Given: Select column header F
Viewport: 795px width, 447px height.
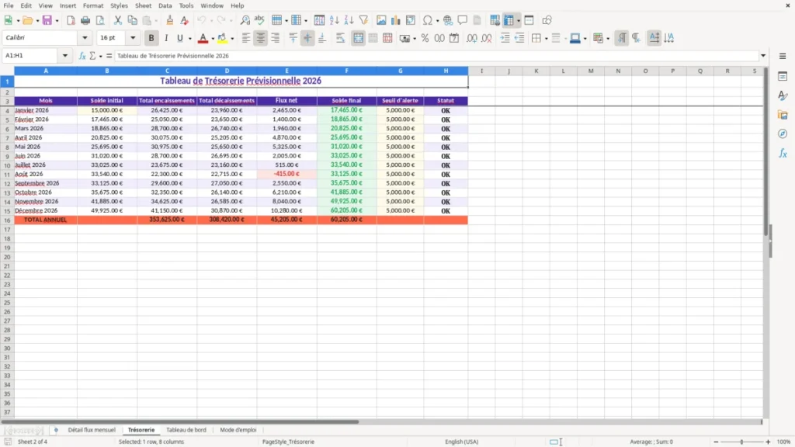Looking at the screenshot, I should coord(347,71).
